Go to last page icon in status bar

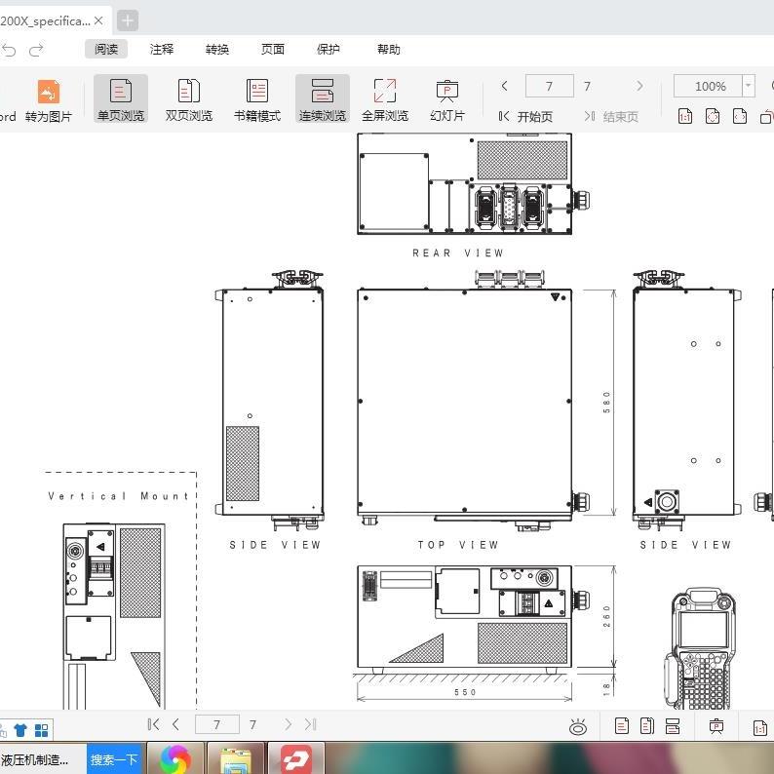[x=311, y=724]
